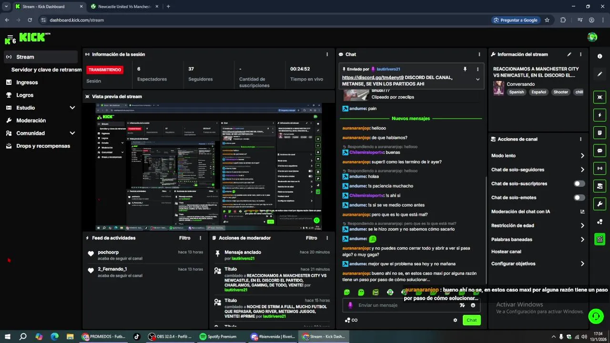Toggle the stream preview panel icon
This screenshot has width=610, height=343.
pos(600,97)
